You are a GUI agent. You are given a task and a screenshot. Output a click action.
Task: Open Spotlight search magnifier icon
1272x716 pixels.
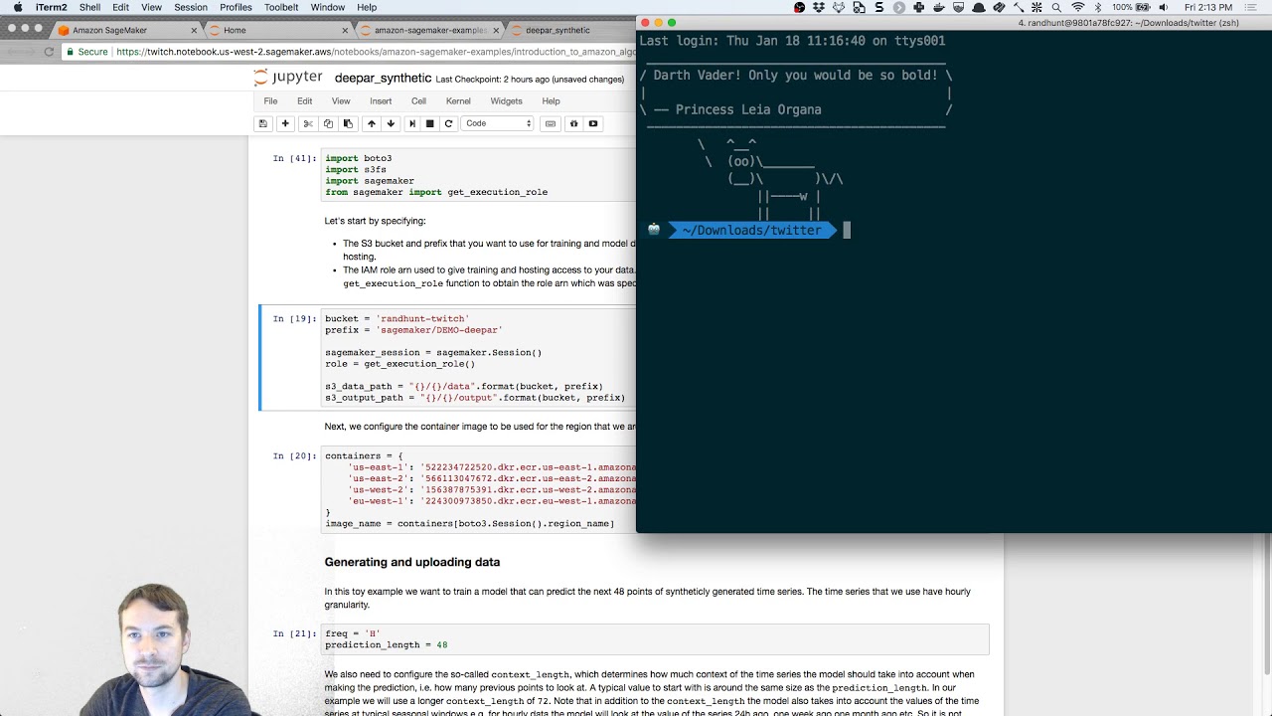1056,7
